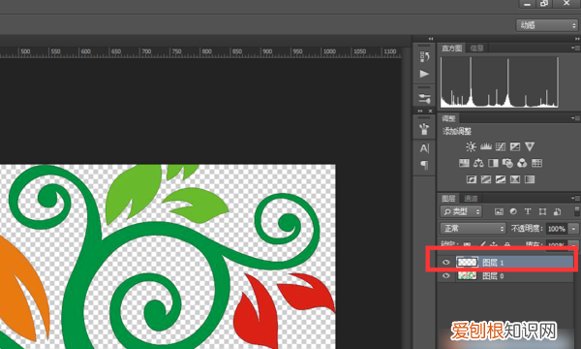The height and width of the screenshot is (349, 581).
Task: Add a Color Balance adjustment
Action: [x=478, y=163]
